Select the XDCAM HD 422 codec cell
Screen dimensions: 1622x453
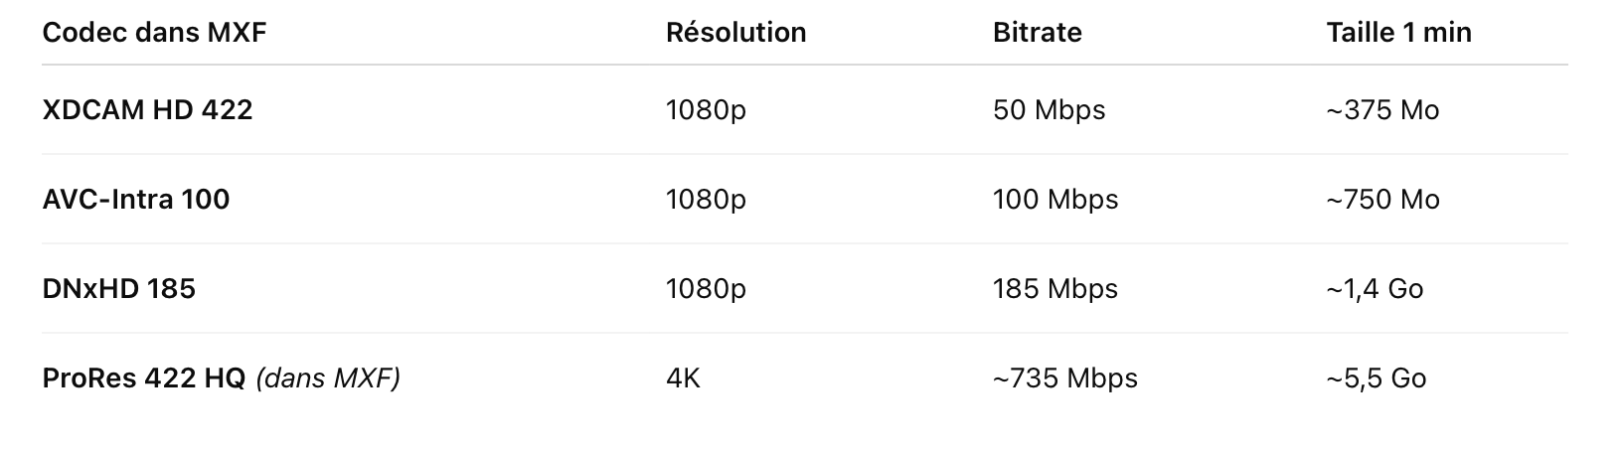148,109
